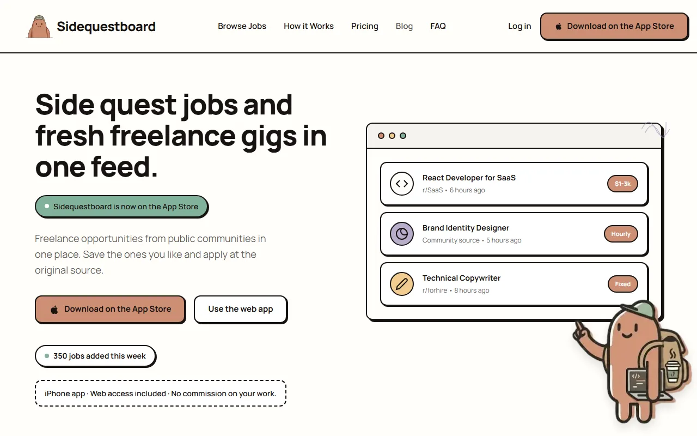Click hero Download on the App Store button

(x=110, y=309)
